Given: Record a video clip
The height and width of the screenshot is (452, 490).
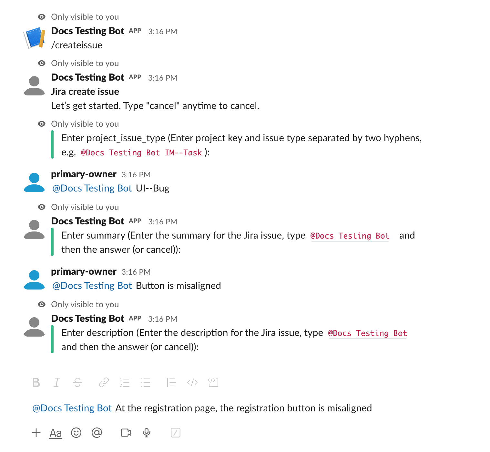Looking at the screenshot, I should 126,433.
